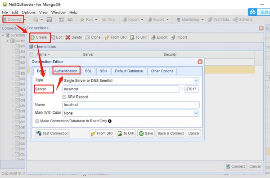Open main toolbar Import tool

pyautogui.click(x=130, y=20)
